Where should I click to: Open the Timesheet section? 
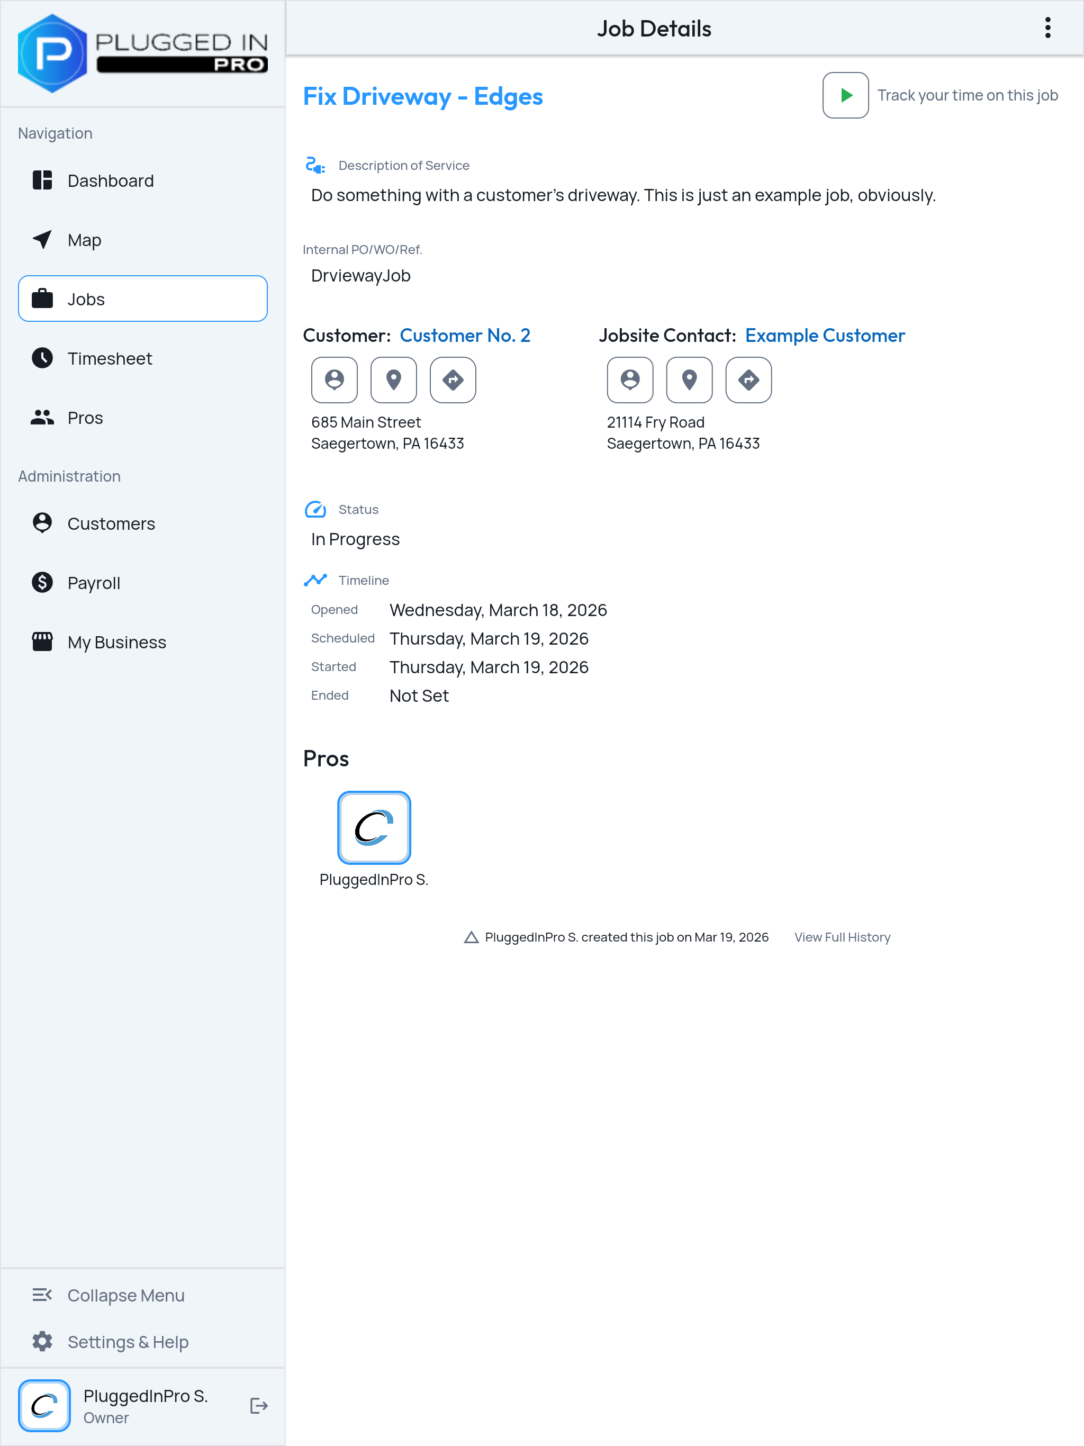point(142,358)
